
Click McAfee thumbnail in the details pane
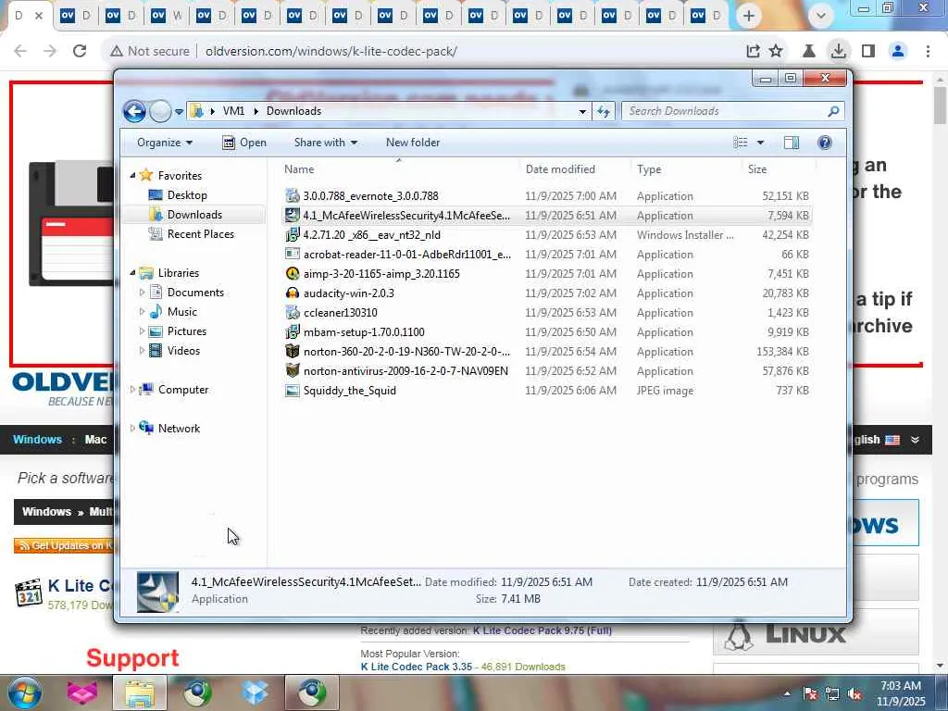[157, 592]
